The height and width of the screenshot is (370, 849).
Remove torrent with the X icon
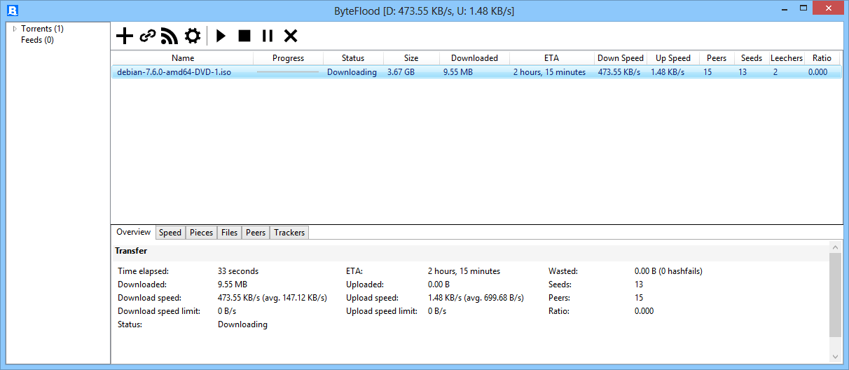point(291,36)
